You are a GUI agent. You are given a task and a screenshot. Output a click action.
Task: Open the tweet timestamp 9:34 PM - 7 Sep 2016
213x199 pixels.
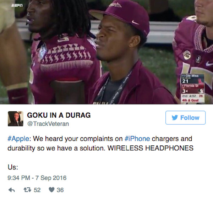(37, 178)
